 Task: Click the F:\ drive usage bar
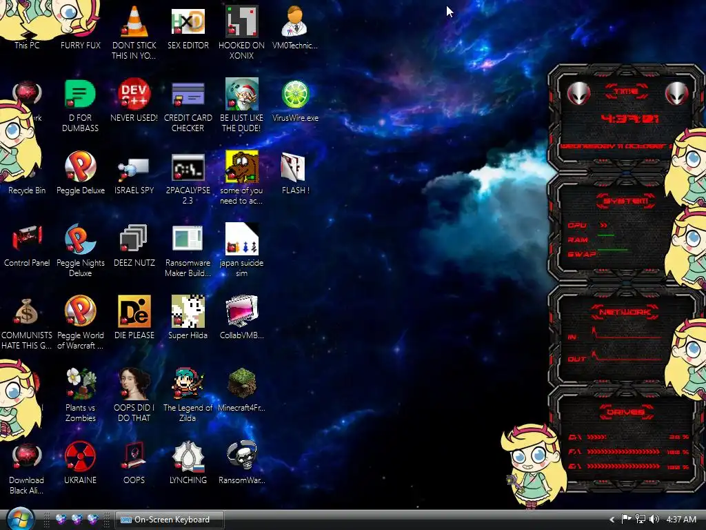(623, 452)
